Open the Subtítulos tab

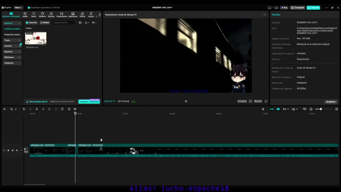73,15
